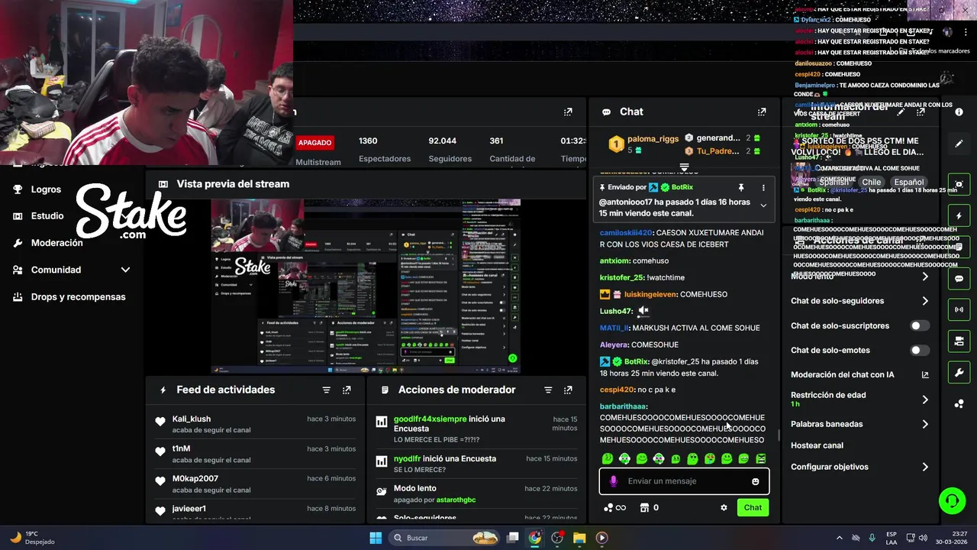Click the Español tag

(908, 182)
